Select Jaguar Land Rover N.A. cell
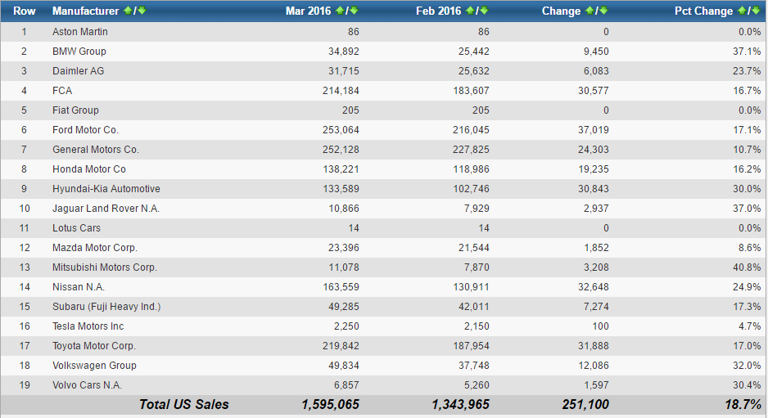Image resolution: width=768 pixels, height=418 pixels. [x=106, y=209]
